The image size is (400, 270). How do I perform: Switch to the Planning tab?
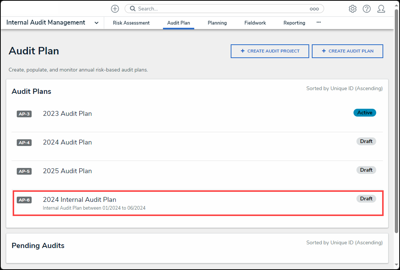tap(217, 23)
